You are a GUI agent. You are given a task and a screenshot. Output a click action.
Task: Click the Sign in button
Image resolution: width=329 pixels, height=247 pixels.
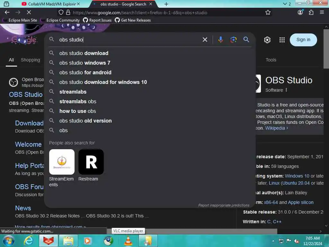coord(303,40)
